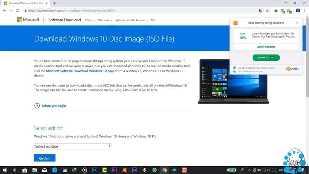309x174 pixels.
Task: Click the blue Confirm button
Action: click(x=44, y=158)
